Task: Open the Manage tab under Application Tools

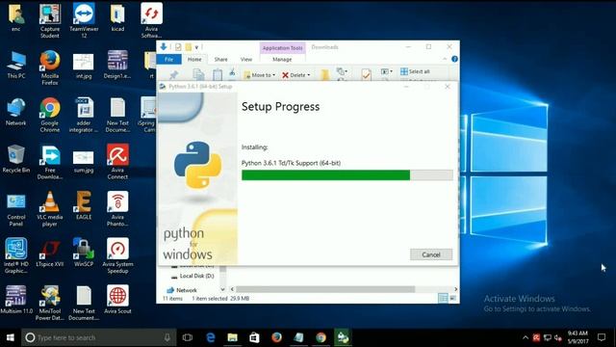Action: pos(282,59)
